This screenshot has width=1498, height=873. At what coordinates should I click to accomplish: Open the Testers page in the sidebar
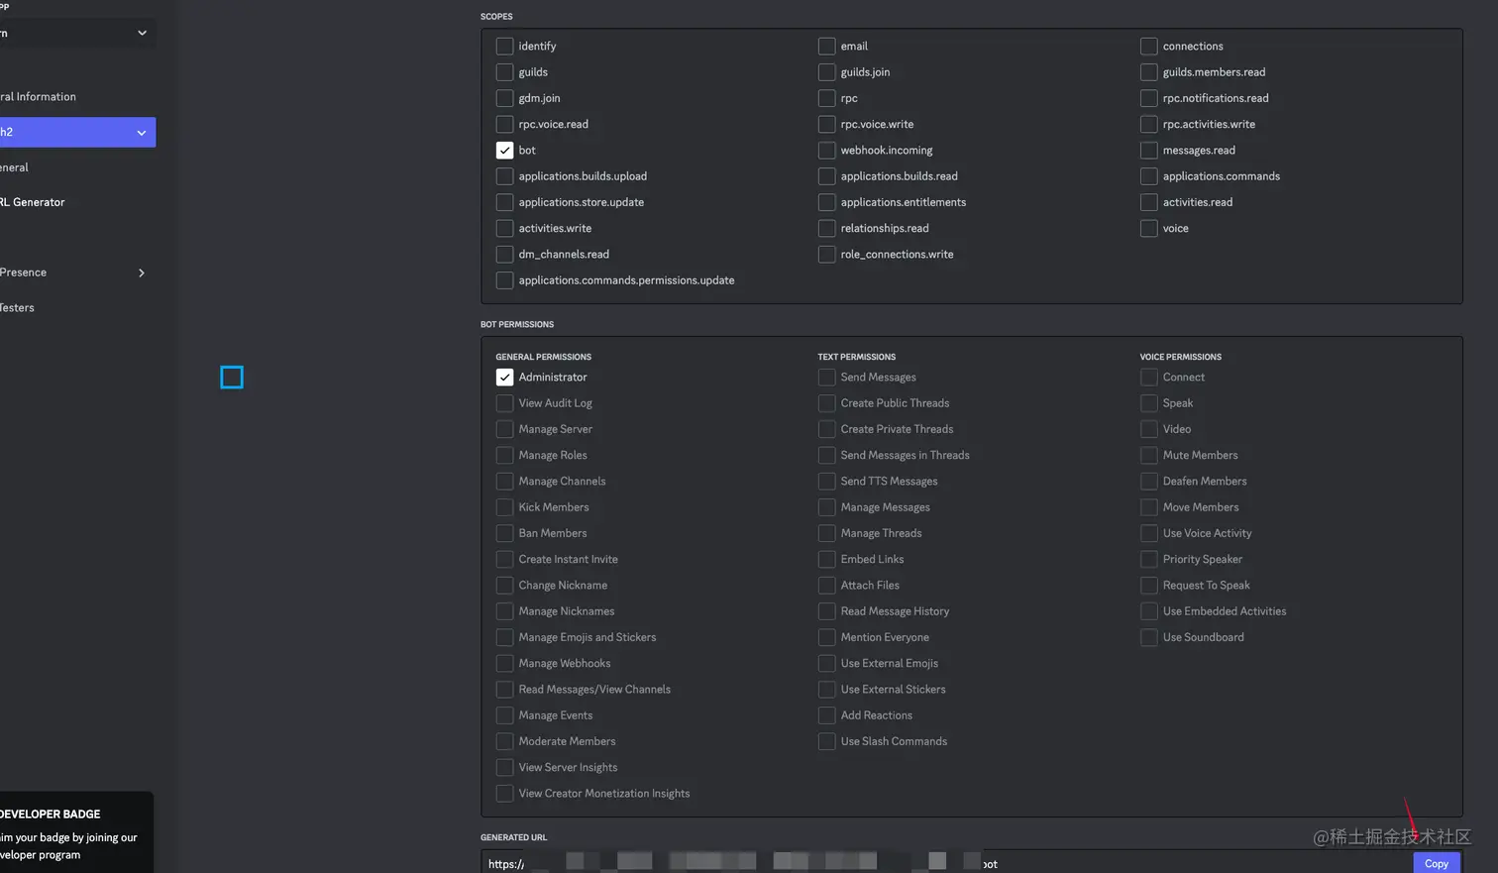click(x=18, y=308)
